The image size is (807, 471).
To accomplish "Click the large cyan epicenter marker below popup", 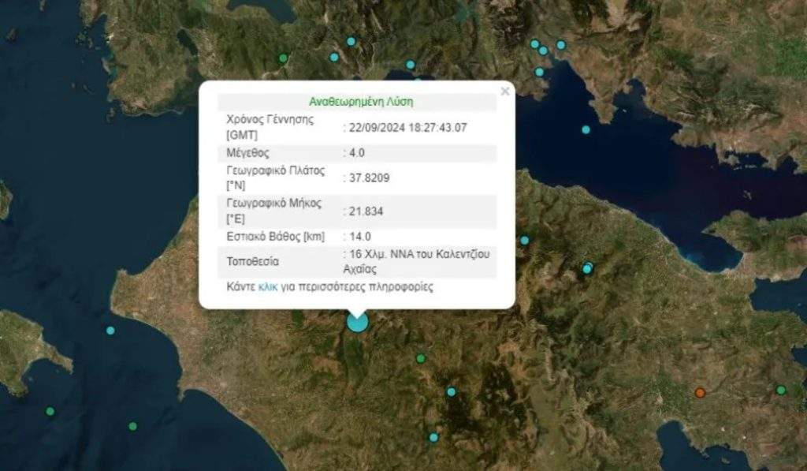I will pos(358,322).
